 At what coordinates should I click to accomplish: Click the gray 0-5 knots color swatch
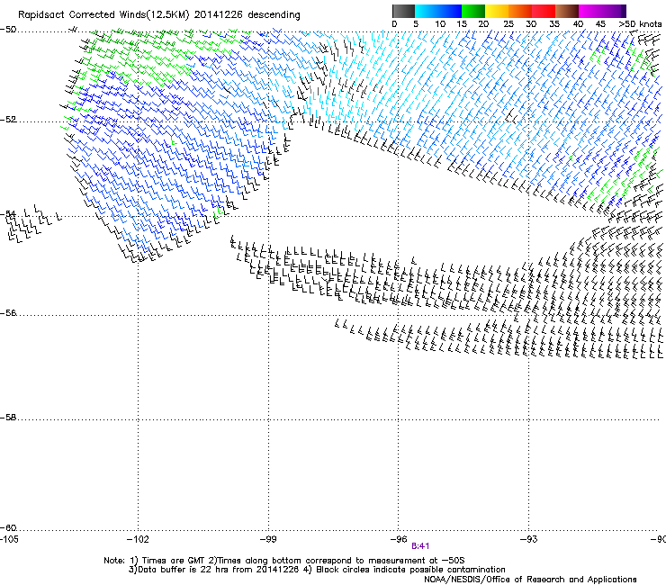[x=403, y=11]
